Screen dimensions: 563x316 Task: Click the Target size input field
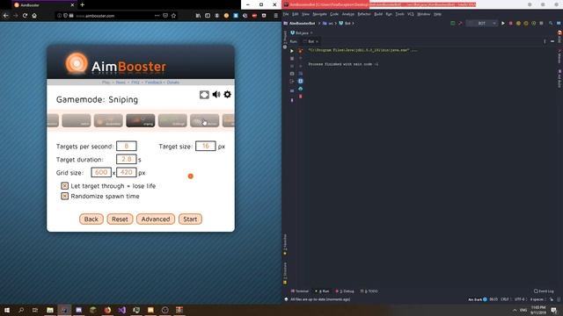205,147
